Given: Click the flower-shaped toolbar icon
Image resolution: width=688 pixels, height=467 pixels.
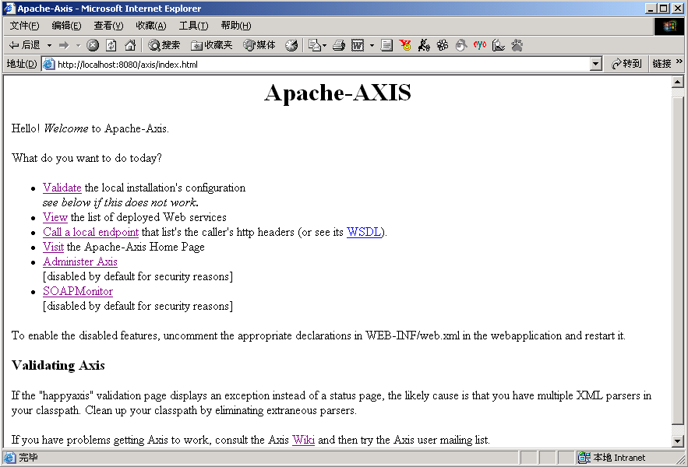Looking at the screenshot, I should (443, 45).
